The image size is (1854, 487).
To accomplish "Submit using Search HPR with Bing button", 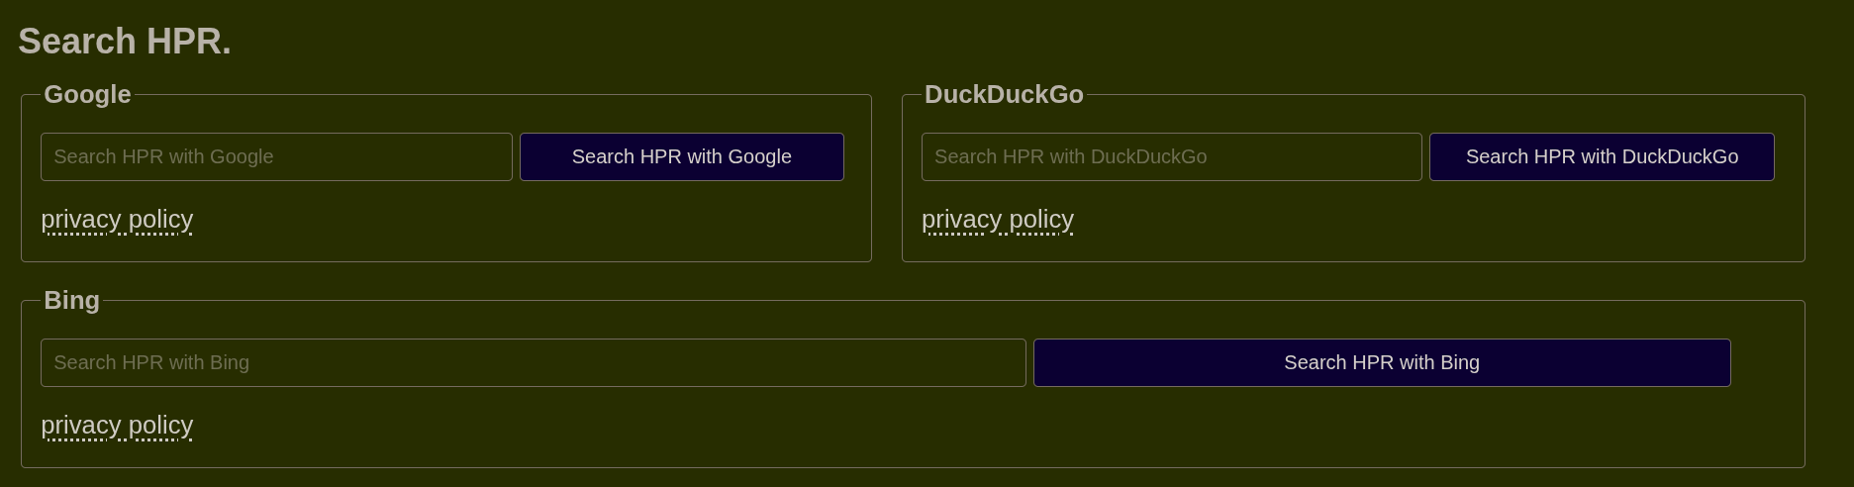I will click(1381, 362).
